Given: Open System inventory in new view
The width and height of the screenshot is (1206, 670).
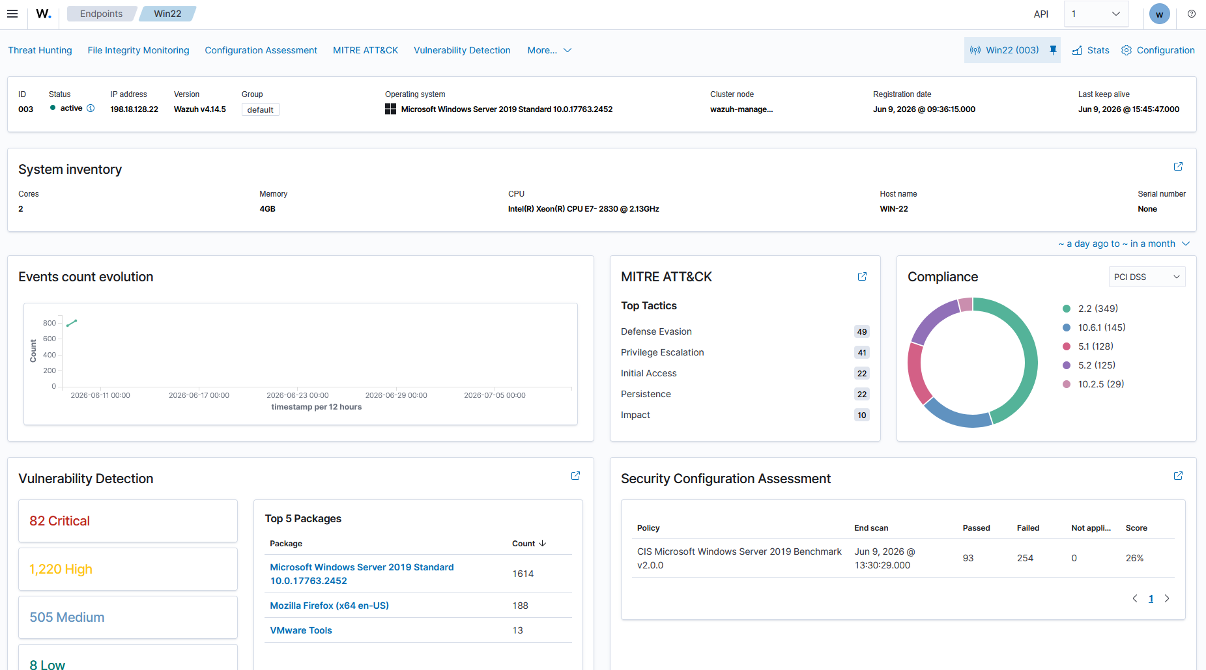Looking at the screenshot, I should pyautogui.click(x=1178, y=167).
